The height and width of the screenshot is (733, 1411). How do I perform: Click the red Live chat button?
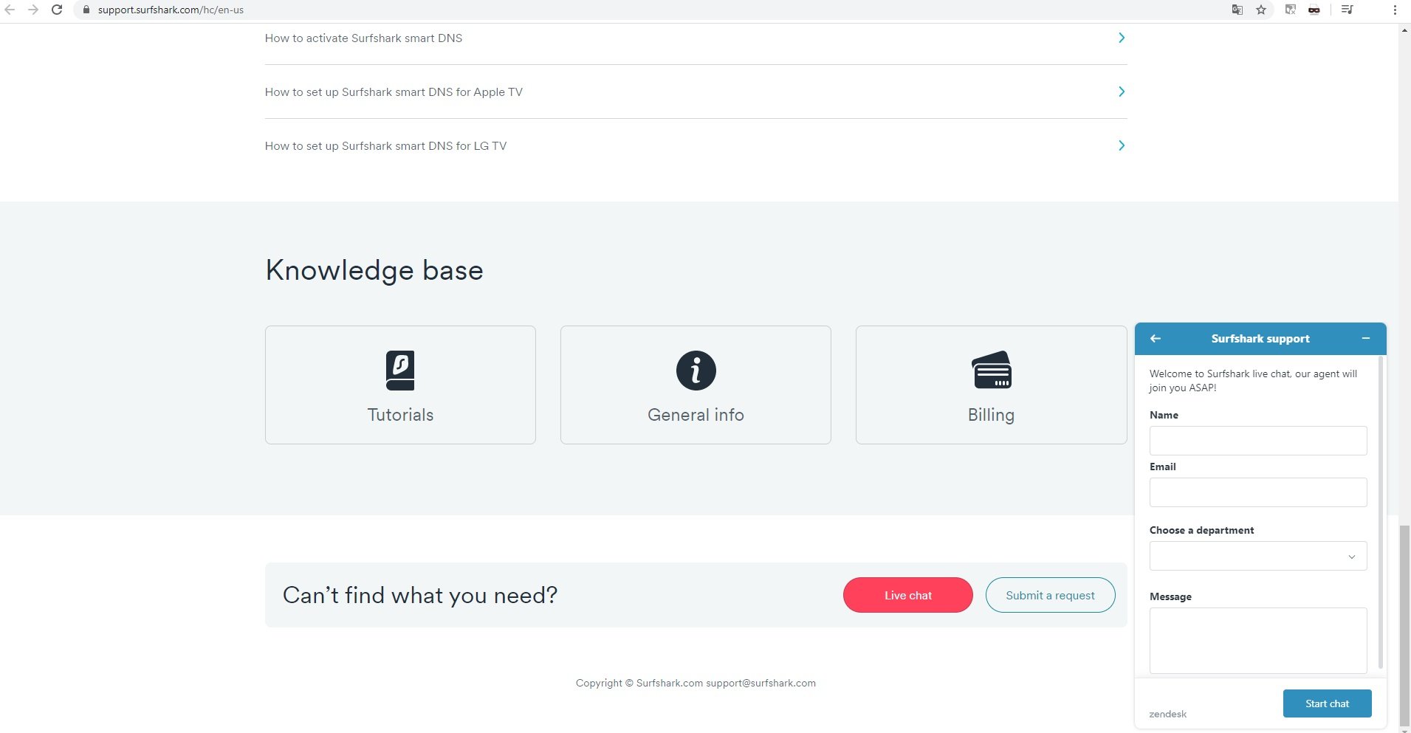point(908,595)
